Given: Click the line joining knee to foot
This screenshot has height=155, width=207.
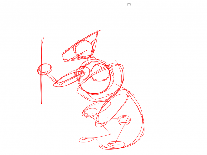Looking at the screenshot, I should [x=120, y=132].
